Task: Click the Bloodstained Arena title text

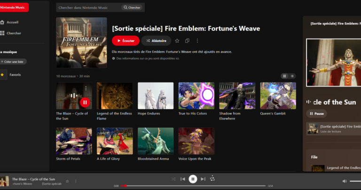Action: click(153, 159)
